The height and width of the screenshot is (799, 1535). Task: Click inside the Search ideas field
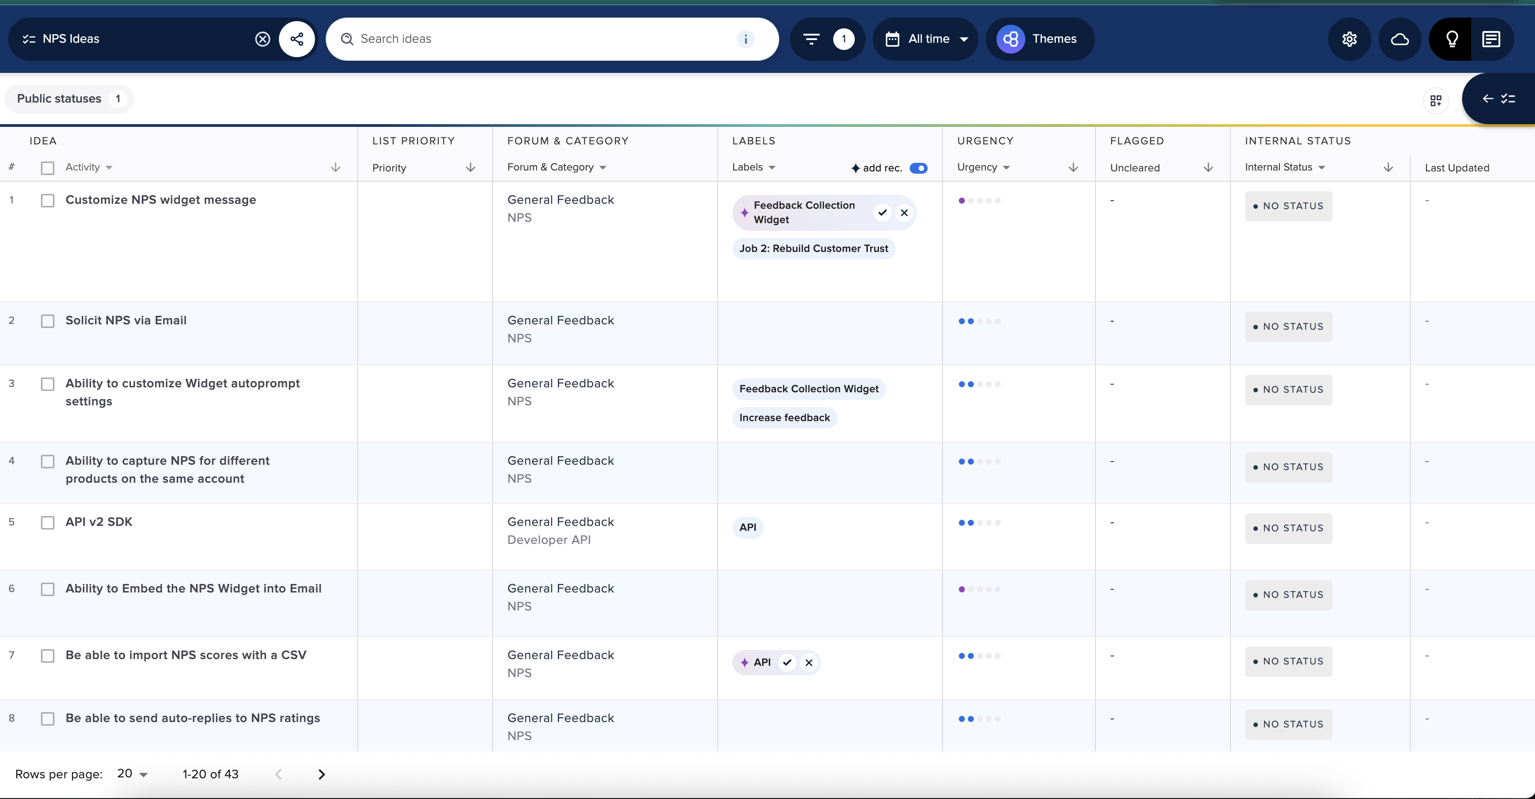coord(536,39)
